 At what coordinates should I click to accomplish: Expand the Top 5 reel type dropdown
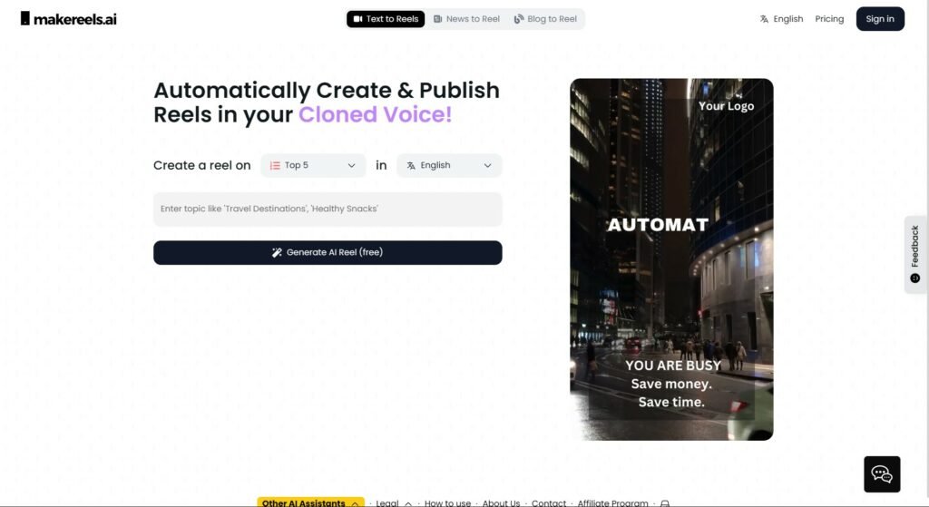click(x=313, y=165)
